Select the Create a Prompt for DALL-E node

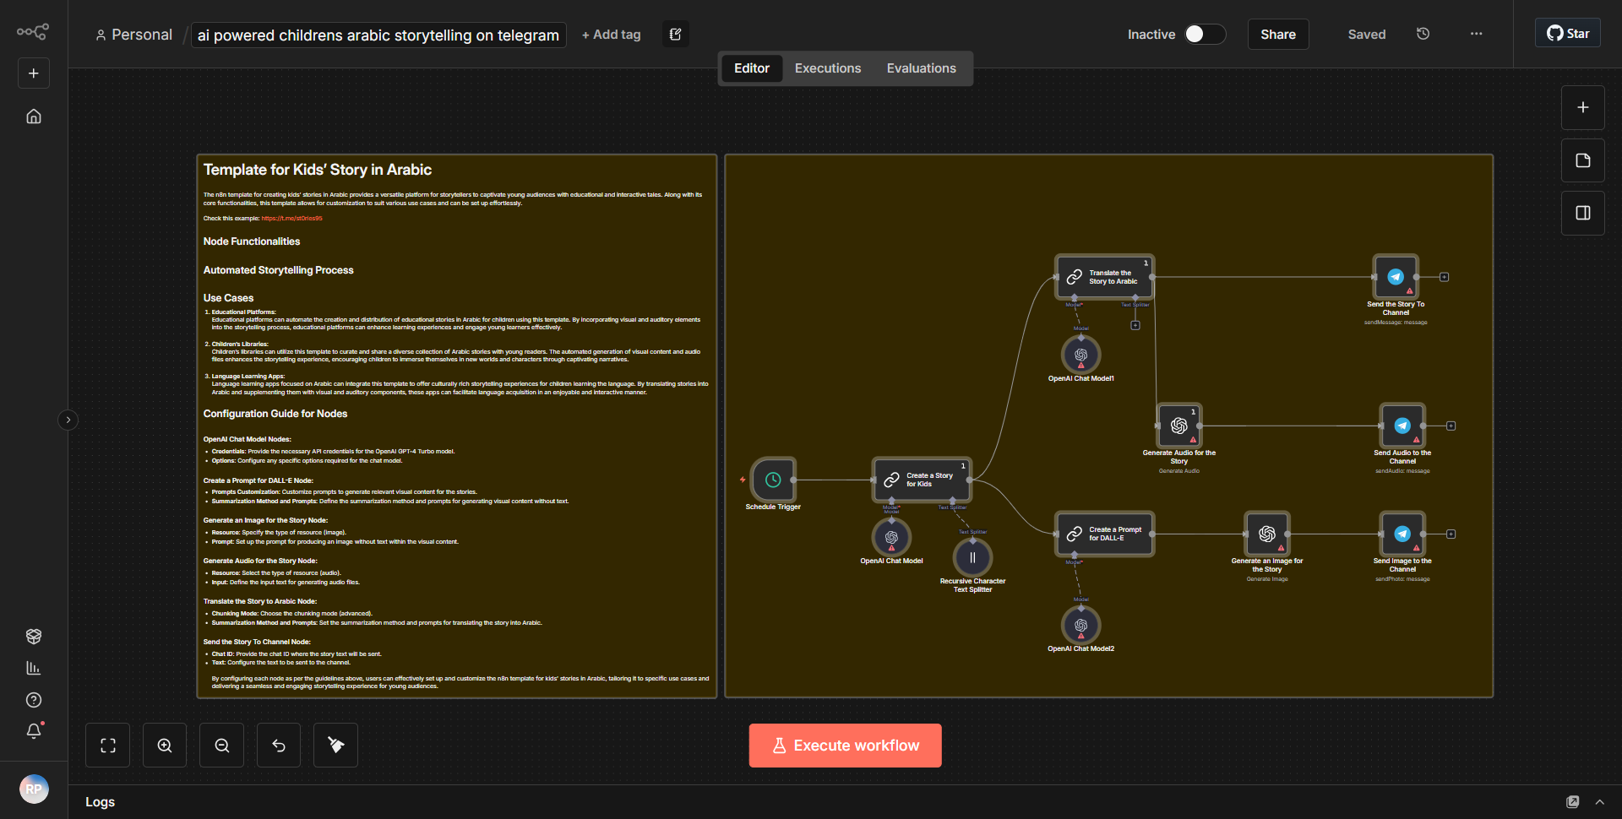click(1105, 534)
